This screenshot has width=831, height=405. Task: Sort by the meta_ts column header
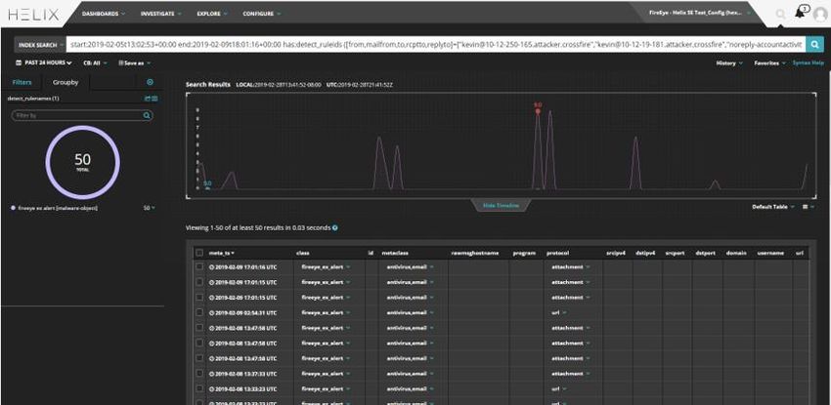click(222, 254)
